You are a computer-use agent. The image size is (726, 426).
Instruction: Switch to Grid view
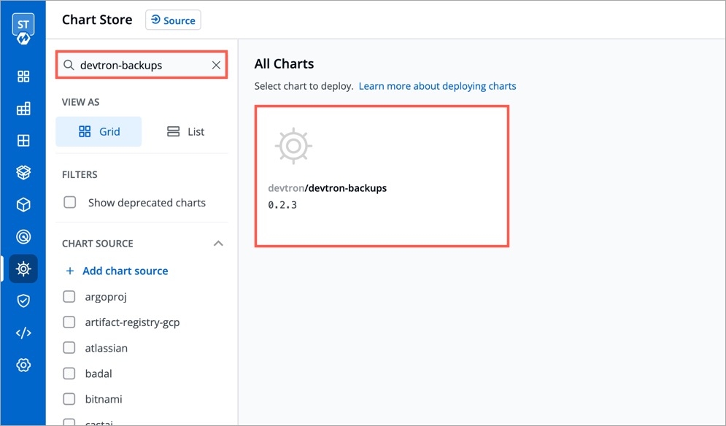[99, 131]
